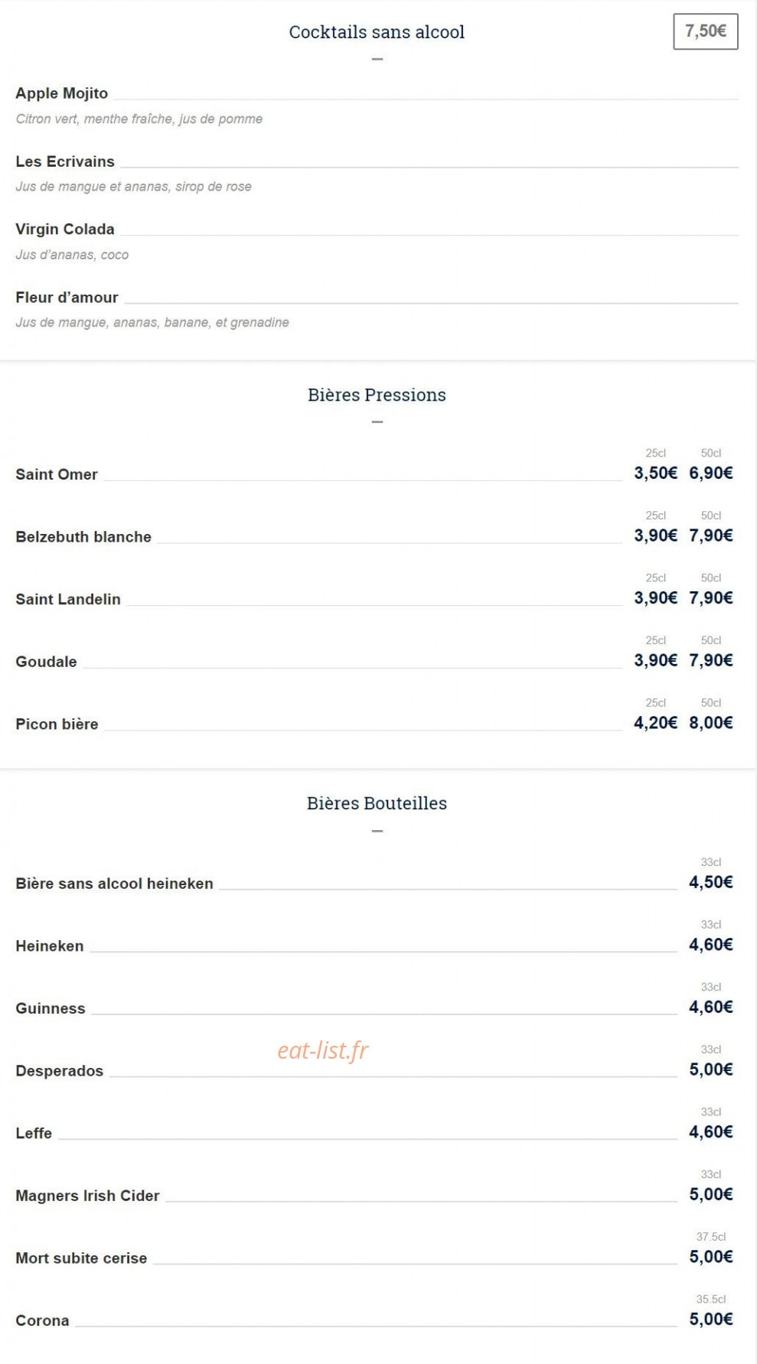Click the Bières Bouteilles section title

[377, 803]
